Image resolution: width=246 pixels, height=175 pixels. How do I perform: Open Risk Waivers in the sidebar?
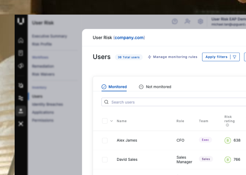pyautogui.click(x=43, y=74)
